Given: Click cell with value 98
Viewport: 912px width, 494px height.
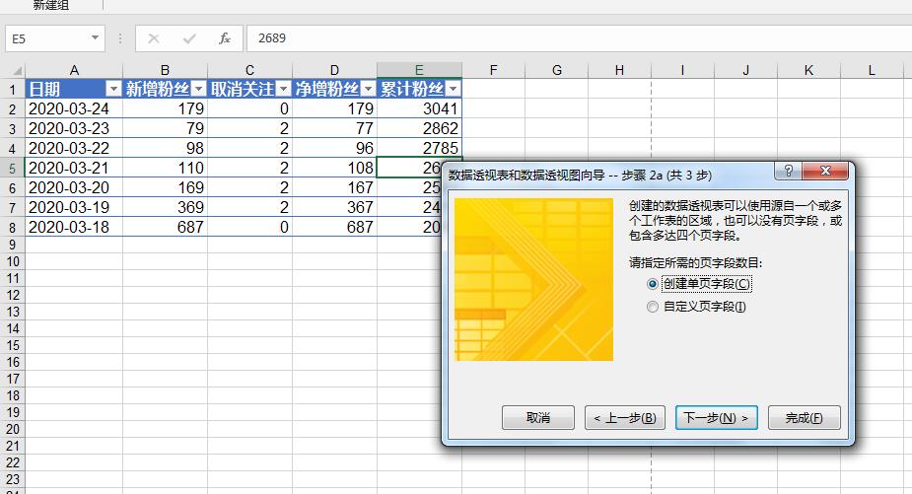Looking at the screenshot, I should 166,148.
